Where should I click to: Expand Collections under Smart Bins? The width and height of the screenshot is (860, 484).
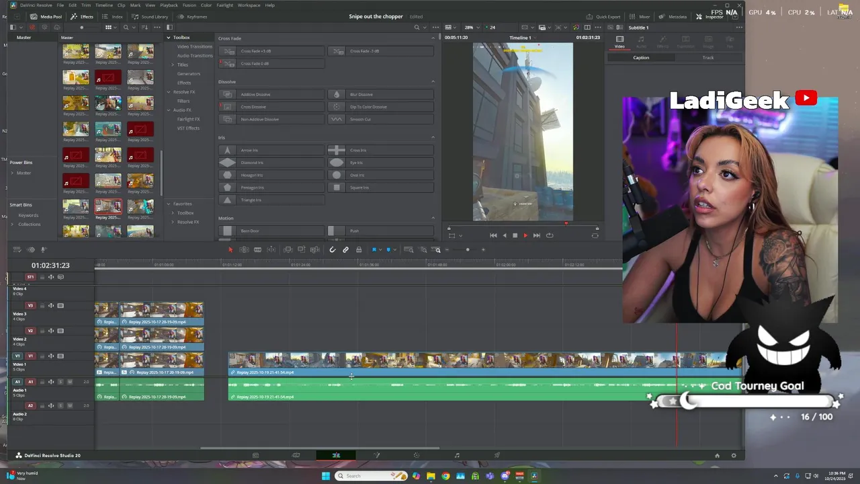(x=12, y=225)
